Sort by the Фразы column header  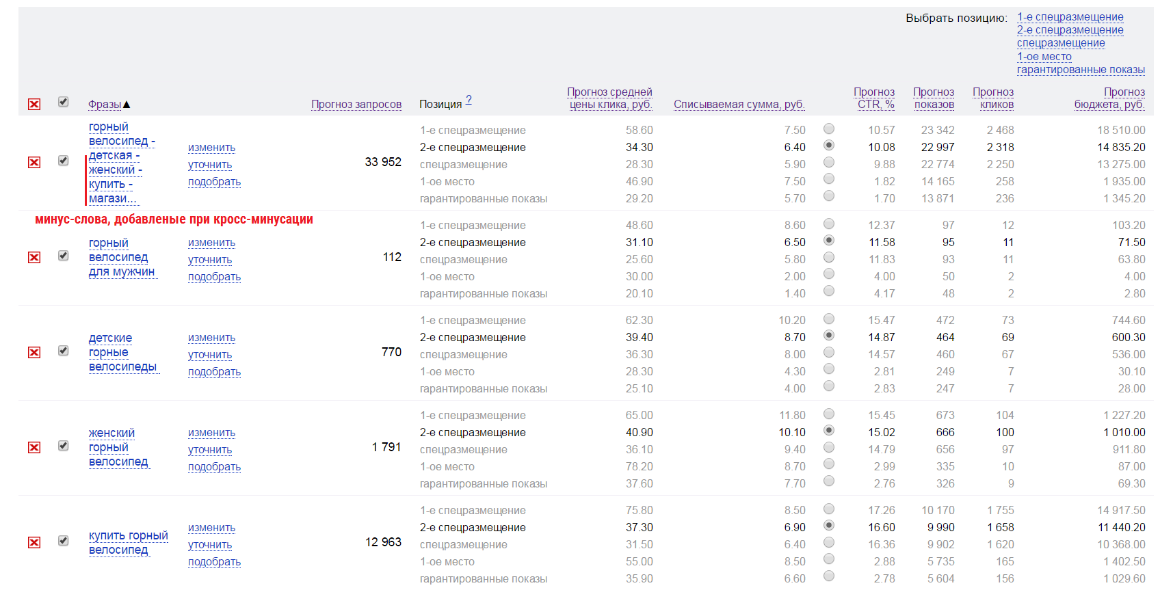pos(105,104)
